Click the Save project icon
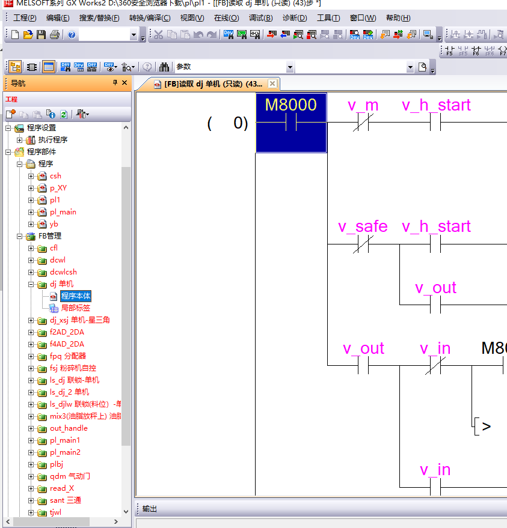 (41, 35)
